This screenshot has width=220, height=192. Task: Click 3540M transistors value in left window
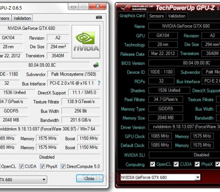58,56
